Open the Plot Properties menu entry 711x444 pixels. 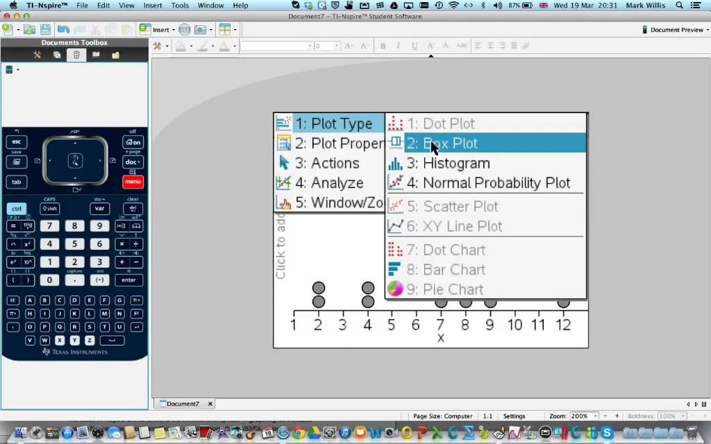point(330,143)
